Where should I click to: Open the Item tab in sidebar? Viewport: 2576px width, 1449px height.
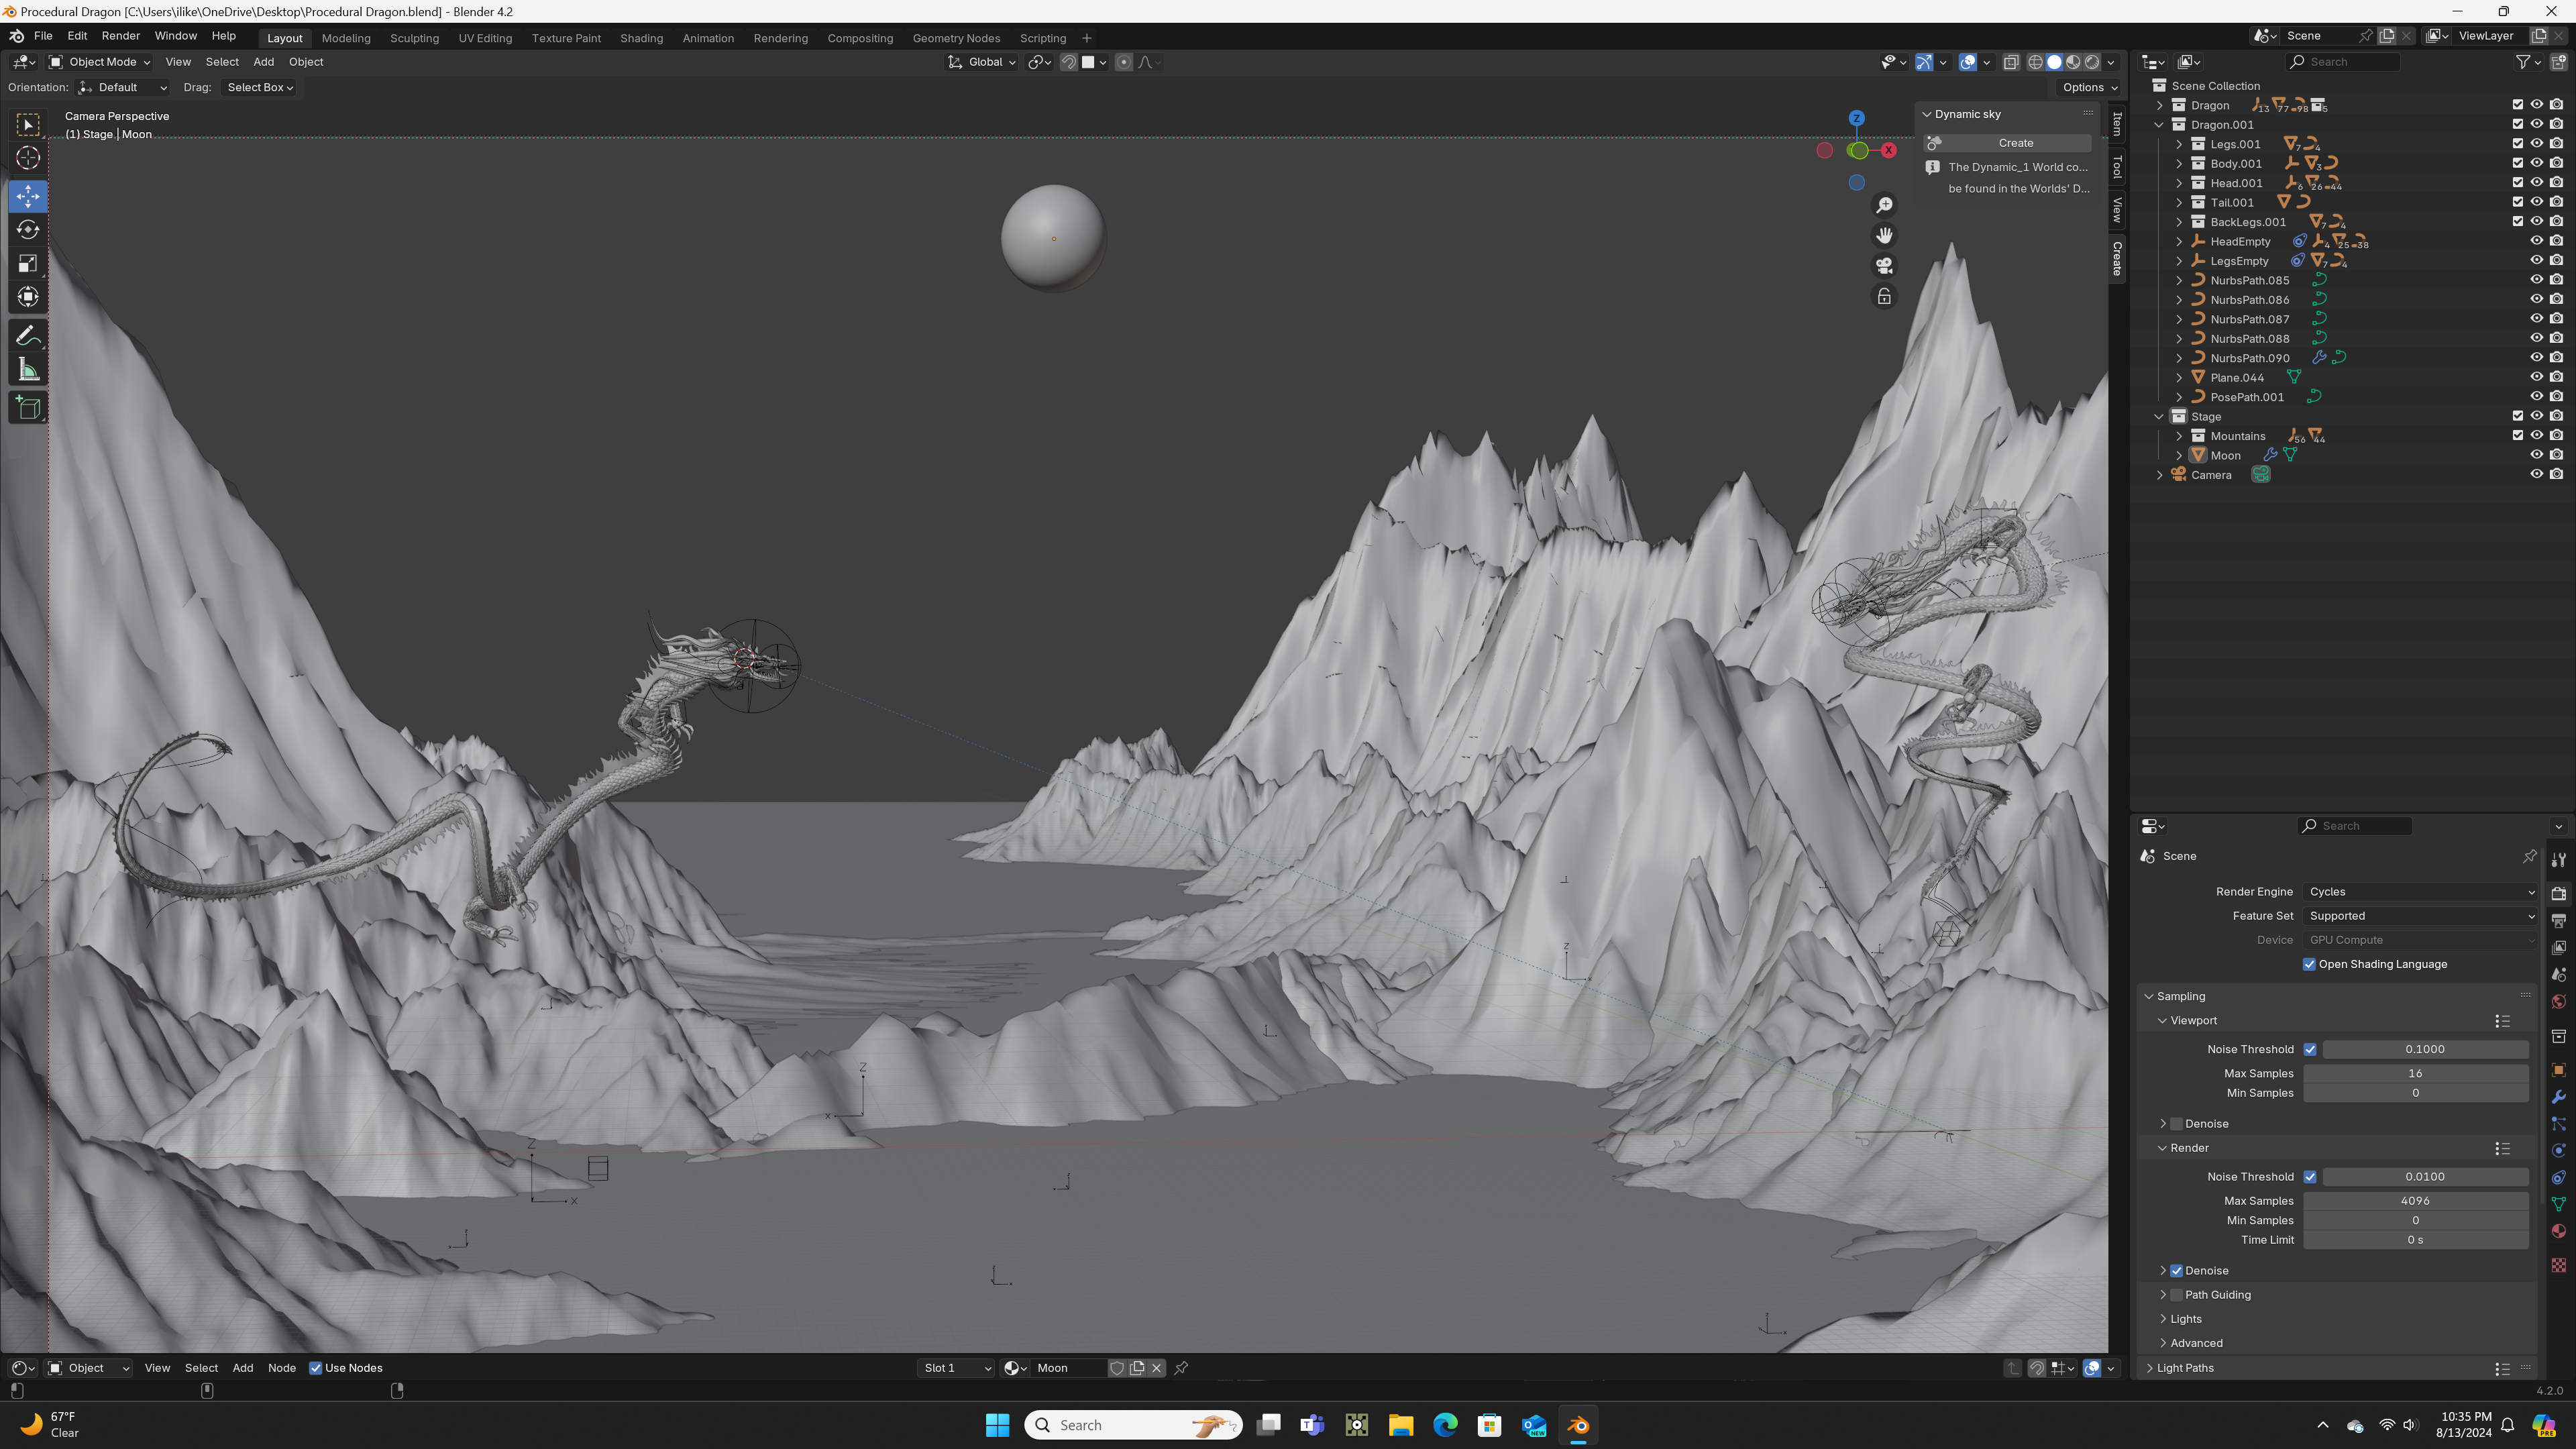2117,124
